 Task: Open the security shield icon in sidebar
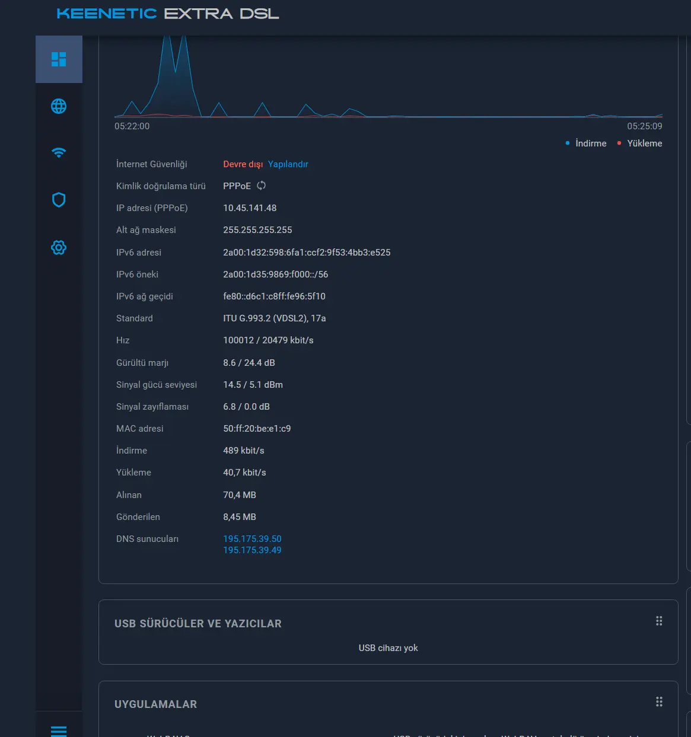pos(59,200)
